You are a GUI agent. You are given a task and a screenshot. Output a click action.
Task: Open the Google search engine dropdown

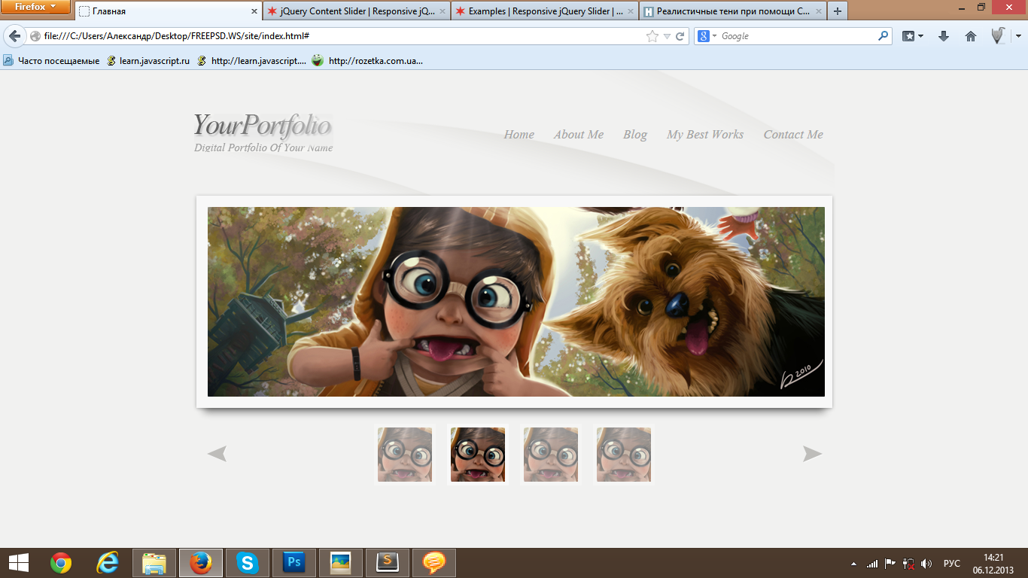pyautogui.click(x=707, y=36)
